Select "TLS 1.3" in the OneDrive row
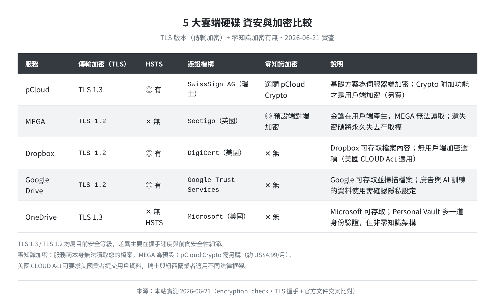This screenshot has height=306, width=495. pos(90,217)
